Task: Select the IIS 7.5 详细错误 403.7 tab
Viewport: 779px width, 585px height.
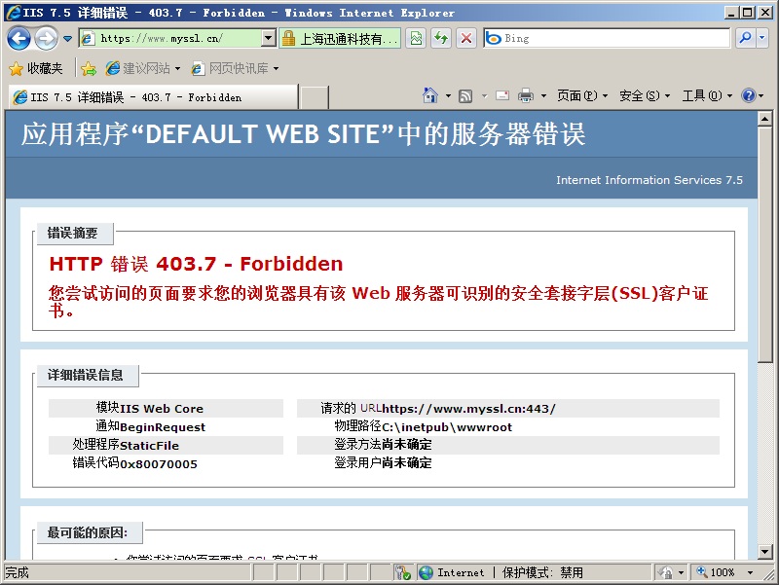Action: pos(153,97)
